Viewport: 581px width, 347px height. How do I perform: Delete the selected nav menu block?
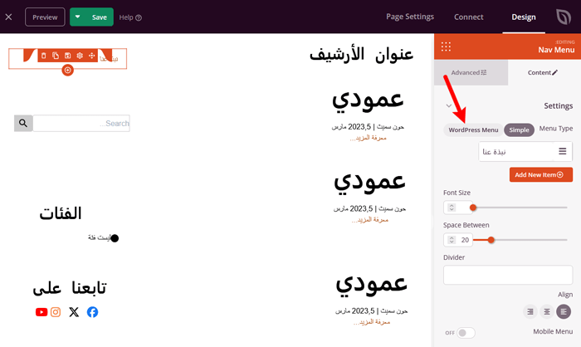tap(44, 56)
